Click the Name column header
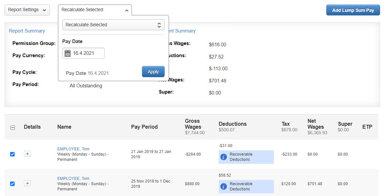The image size is (386, 196). pyautogui.click(x=64, y=127)
